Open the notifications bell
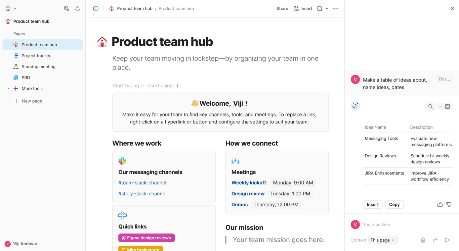The width and height of the screenshot is (459, 251). pyautogui.click(x=78, y=9)
